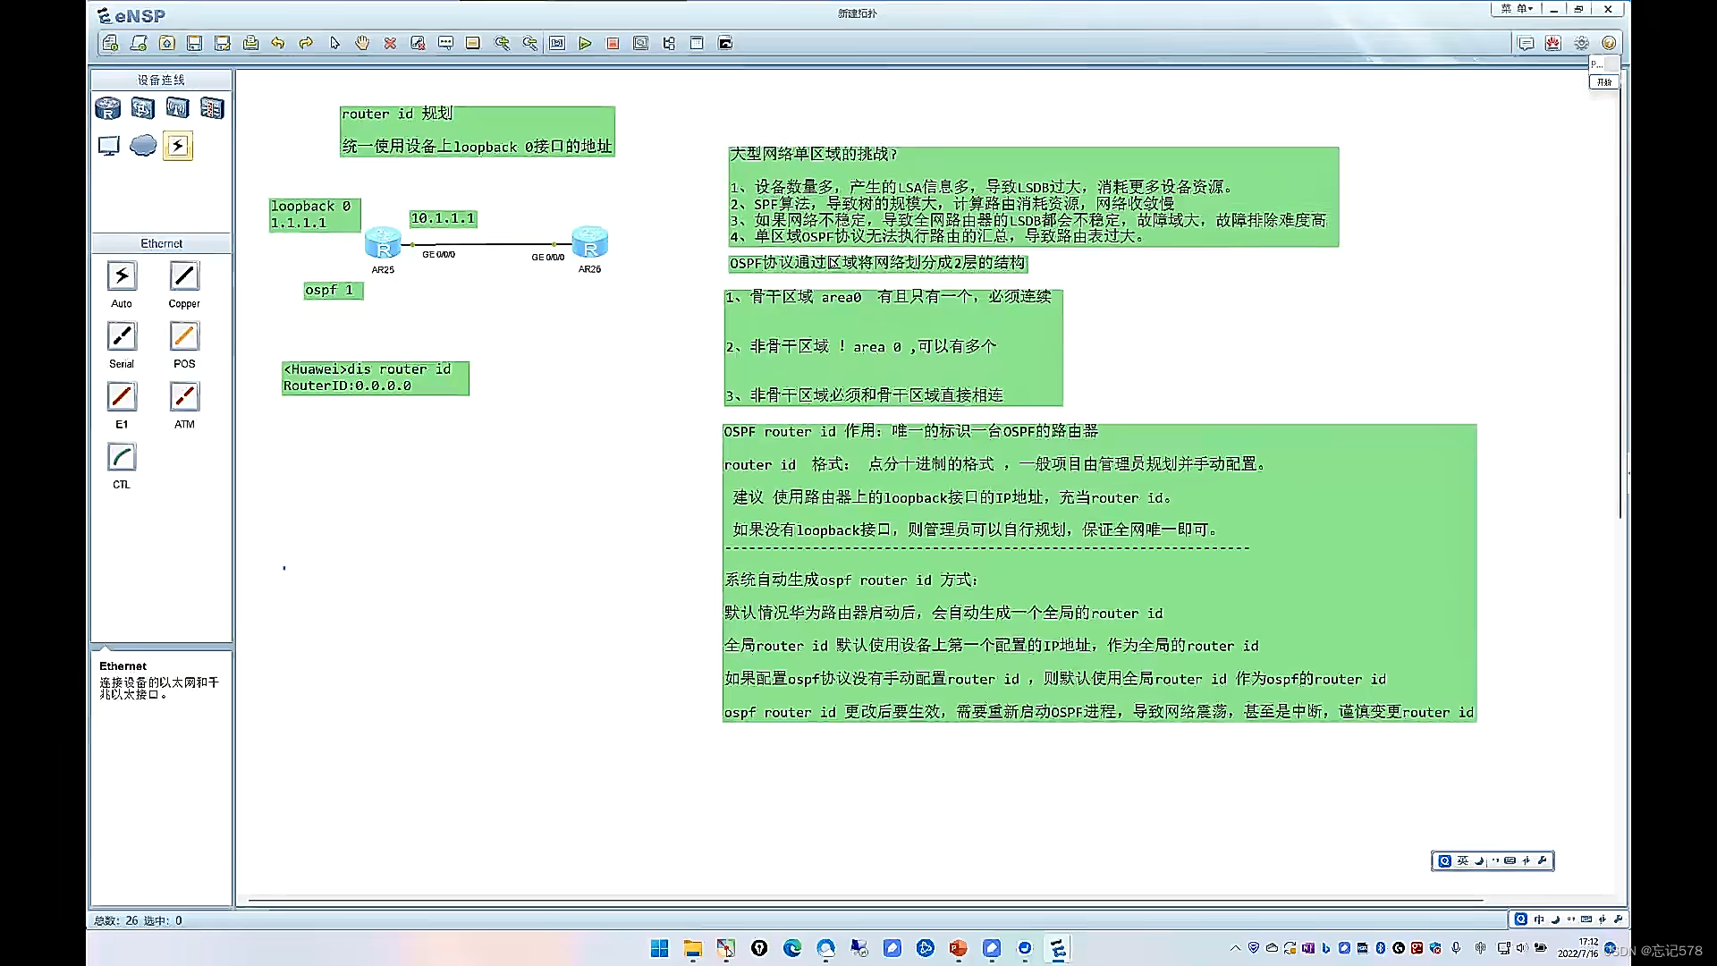This screenshot has height=966, width=1717.
Task: Activate the hand pan tool
Action: pyautogui.click(x=362, y=43)
